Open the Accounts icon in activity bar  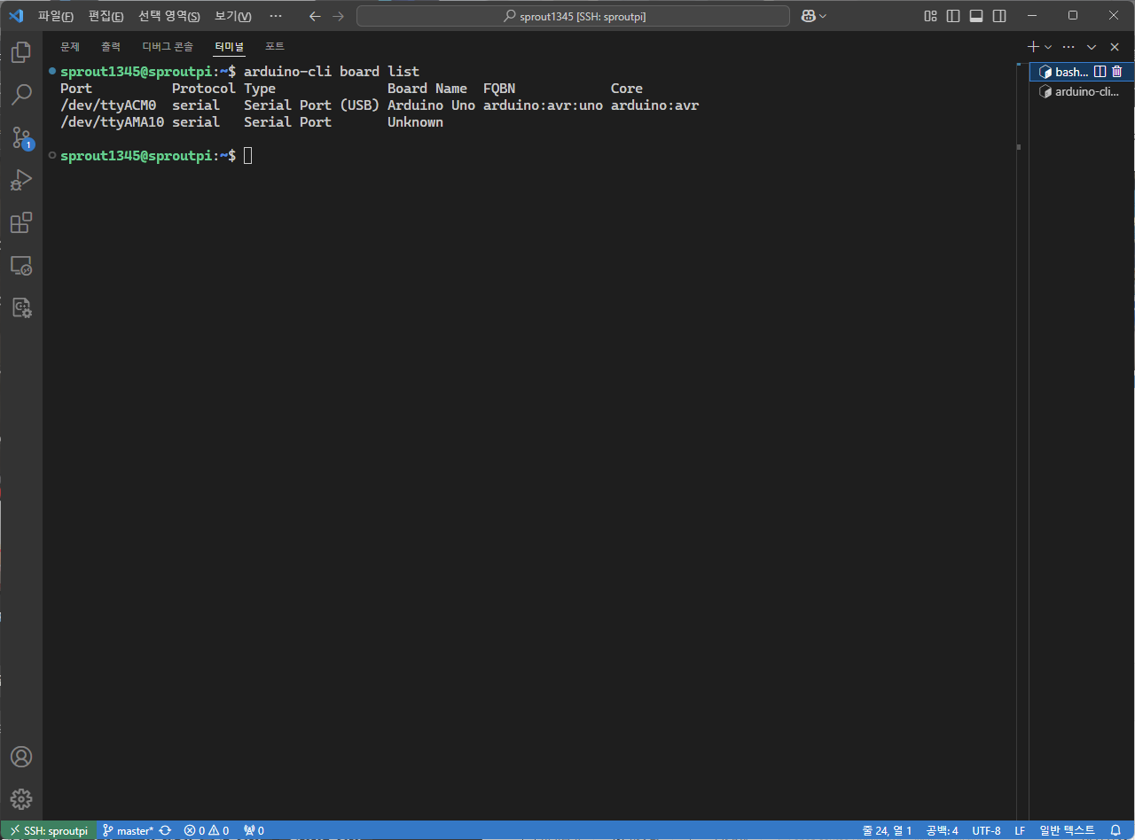(21, 757)
